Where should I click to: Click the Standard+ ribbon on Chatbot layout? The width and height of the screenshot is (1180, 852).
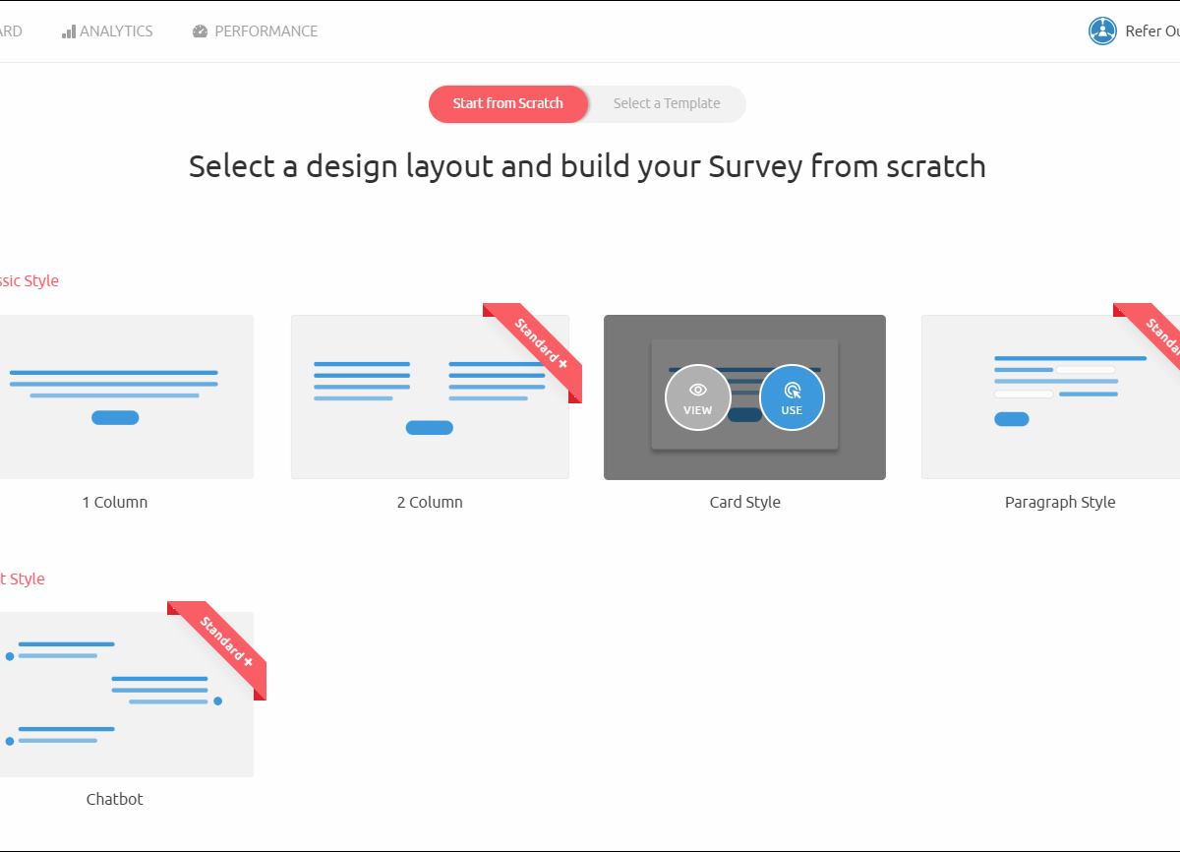point(225,642)
